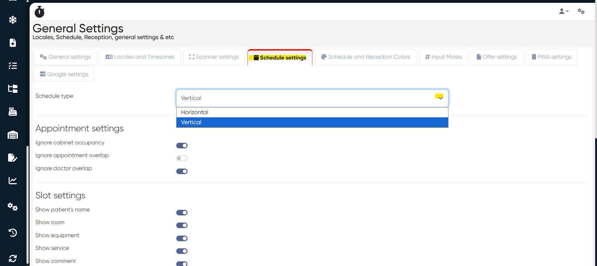Viewport: 597px width, 266px height.
Task: Click the history clock icon in sidebar
Action: point(12,232)
